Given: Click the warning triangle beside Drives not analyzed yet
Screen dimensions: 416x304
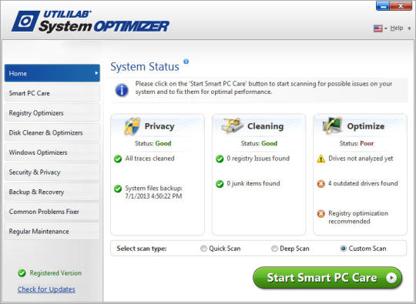Looking at the screenshot, I should [x=321, y=159].
